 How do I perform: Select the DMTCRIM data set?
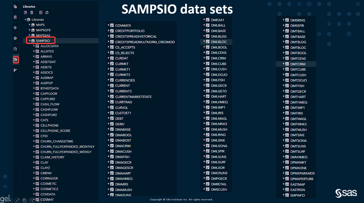pyautogui.click(x=298, y=64)
